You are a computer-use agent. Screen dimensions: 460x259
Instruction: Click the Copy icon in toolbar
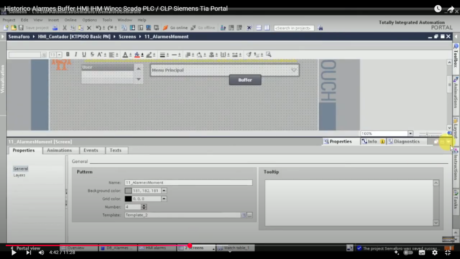coord(73,28)
